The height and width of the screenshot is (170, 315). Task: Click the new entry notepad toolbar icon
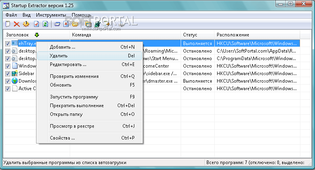pos(8,24)
